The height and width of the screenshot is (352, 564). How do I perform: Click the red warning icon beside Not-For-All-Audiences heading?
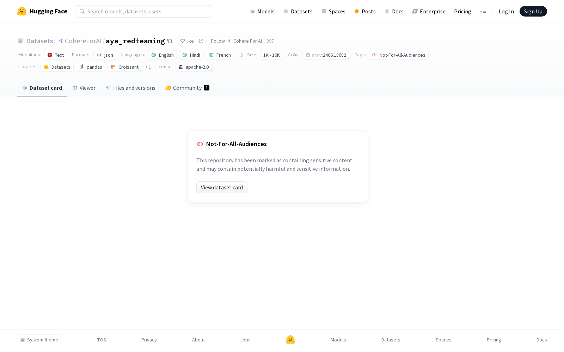click(200, 144)
